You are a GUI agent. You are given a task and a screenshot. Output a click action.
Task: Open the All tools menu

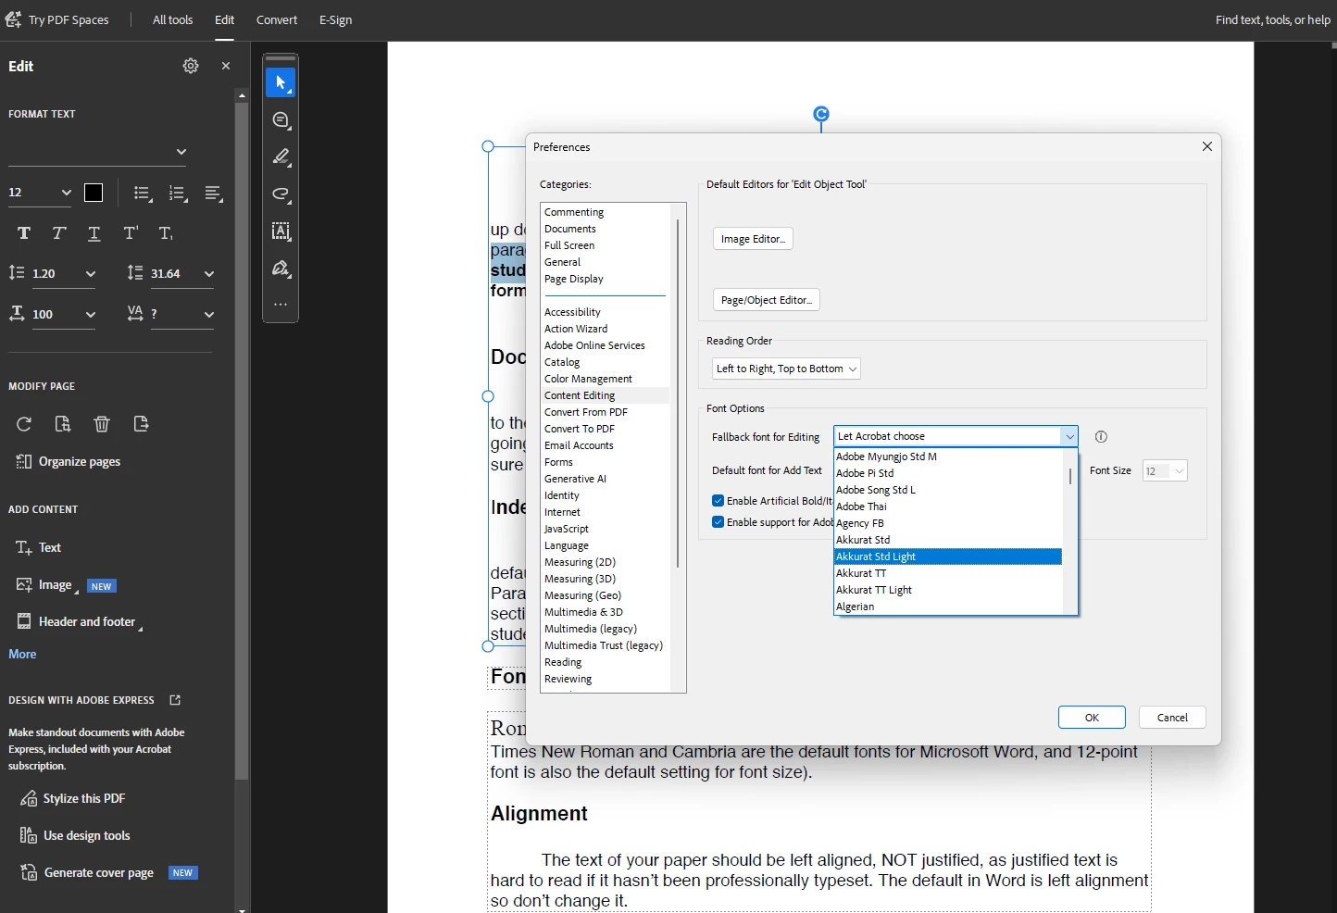[x=172, y=19]
